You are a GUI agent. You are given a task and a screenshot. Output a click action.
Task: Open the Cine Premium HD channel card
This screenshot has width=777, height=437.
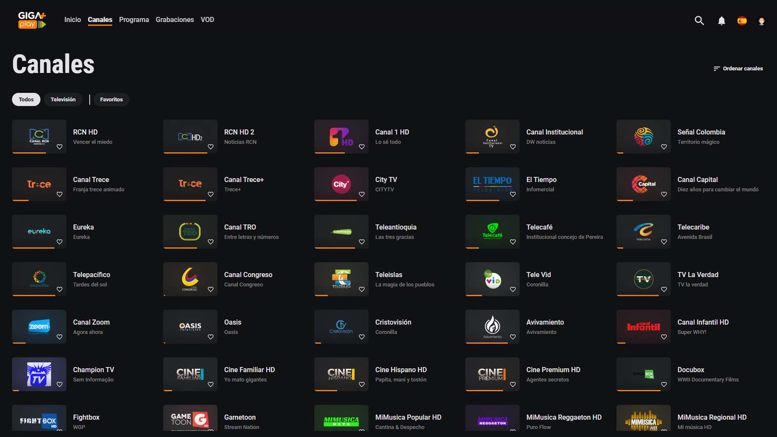pyautogui.click(x=492, y=373)
